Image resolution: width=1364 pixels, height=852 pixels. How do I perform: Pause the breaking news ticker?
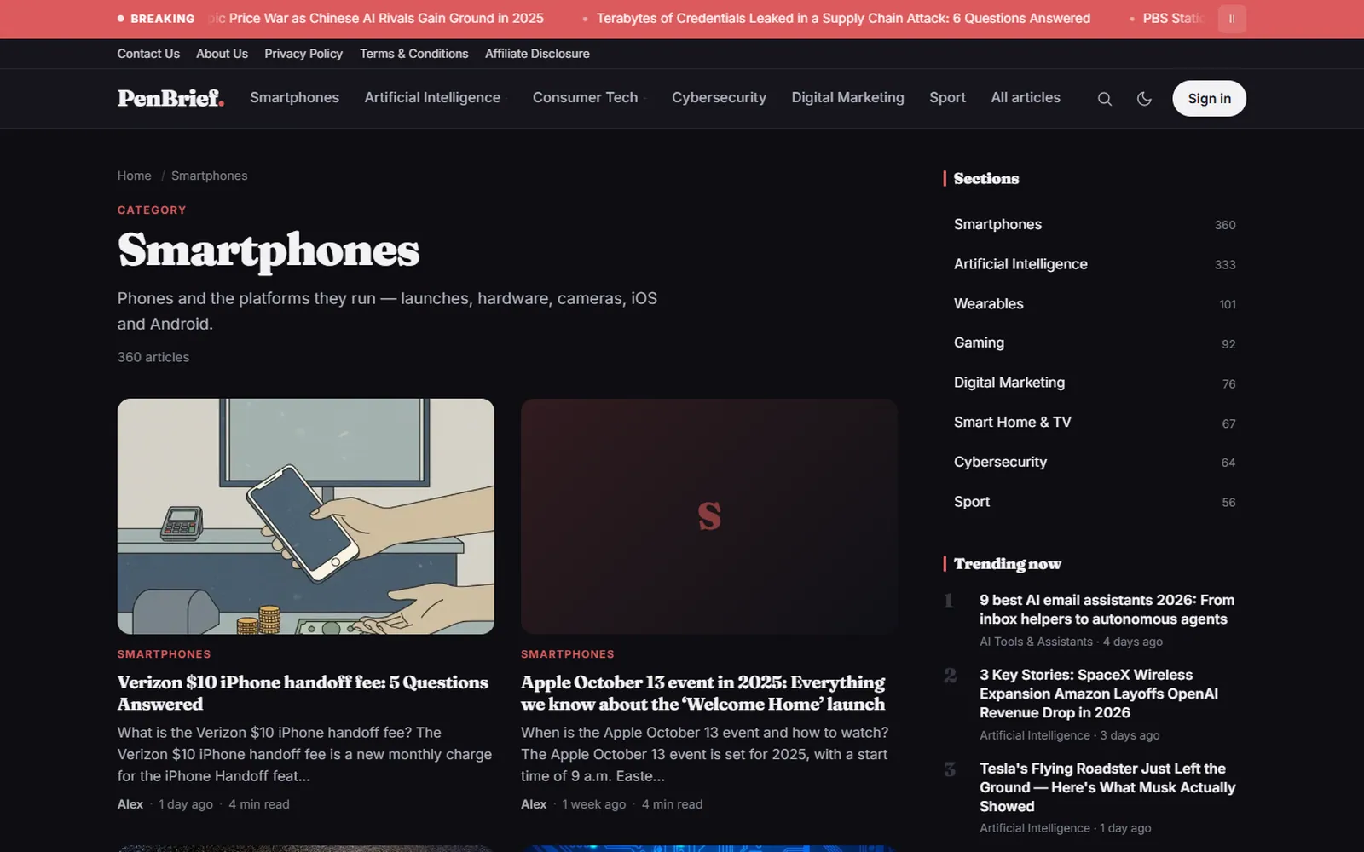coord(1232,19)
